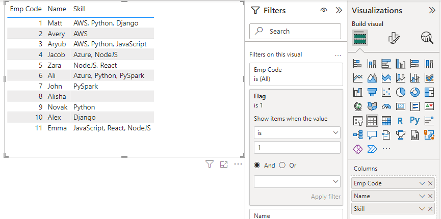Expand the Emp Code filter card
Viewport: 441px width, 219px height.
(x=296, y=74)
